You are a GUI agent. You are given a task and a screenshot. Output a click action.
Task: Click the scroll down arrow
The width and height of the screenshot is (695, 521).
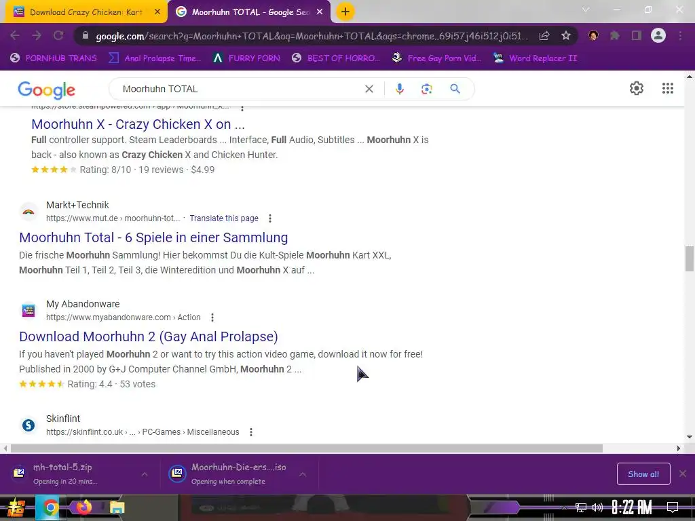tap(690, 437)
